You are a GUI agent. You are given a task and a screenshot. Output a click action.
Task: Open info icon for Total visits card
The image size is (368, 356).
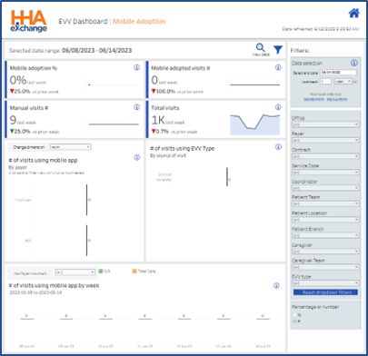(278, 107)
